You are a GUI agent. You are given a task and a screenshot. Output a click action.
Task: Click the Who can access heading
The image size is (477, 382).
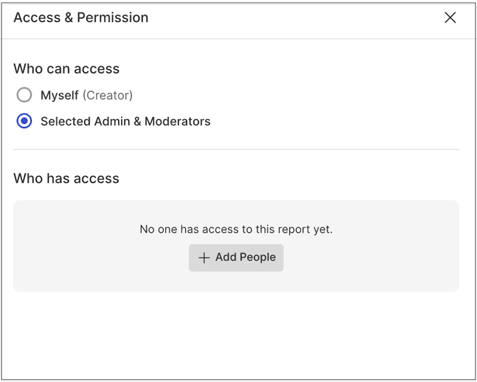[66, 69]
